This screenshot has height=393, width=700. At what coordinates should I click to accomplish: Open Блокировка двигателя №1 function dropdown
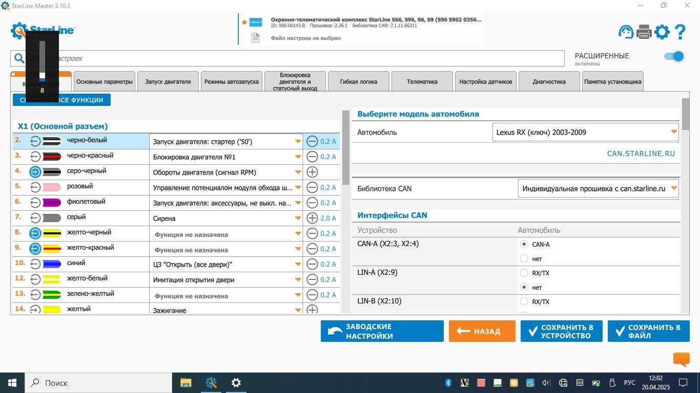click(226, 157)
